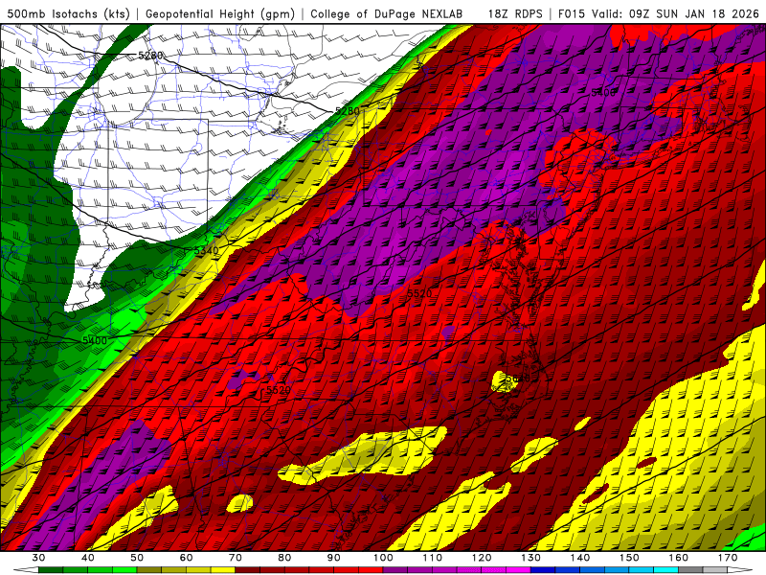Click the 80 knot legend value
This screenshot has height=575, width=766.
pos(284,558)
